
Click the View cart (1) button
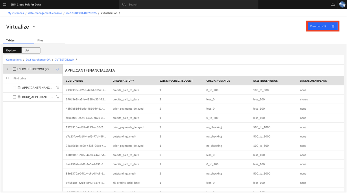pyautogui.click(x=322, y=26)
